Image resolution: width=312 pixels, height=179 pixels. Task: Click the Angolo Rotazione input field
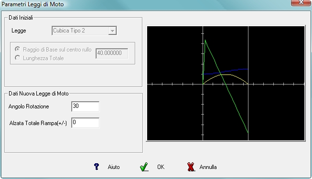tap(86, 106)
